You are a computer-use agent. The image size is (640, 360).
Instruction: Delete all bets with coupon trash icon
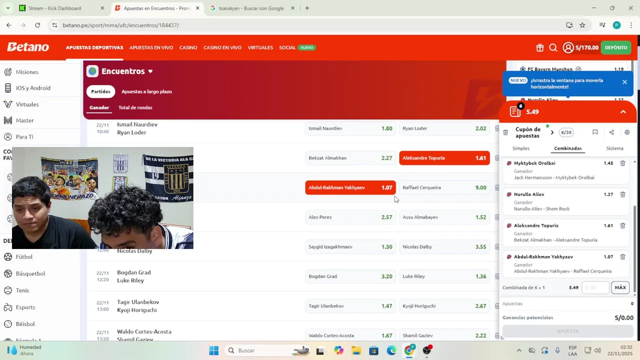tap(505, 132)
